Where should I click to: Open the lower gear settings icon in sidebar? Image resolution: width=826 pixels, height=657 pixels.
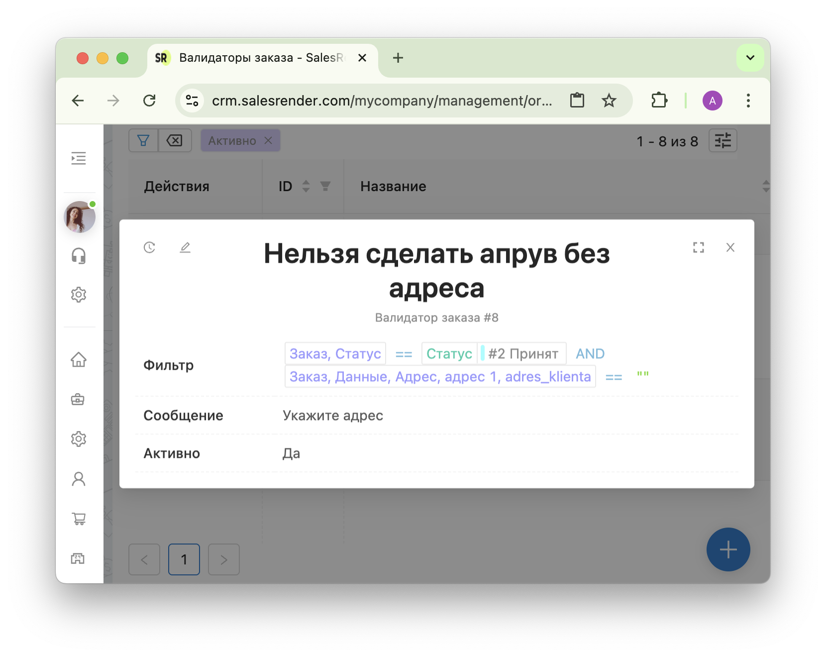pos(79,439)
